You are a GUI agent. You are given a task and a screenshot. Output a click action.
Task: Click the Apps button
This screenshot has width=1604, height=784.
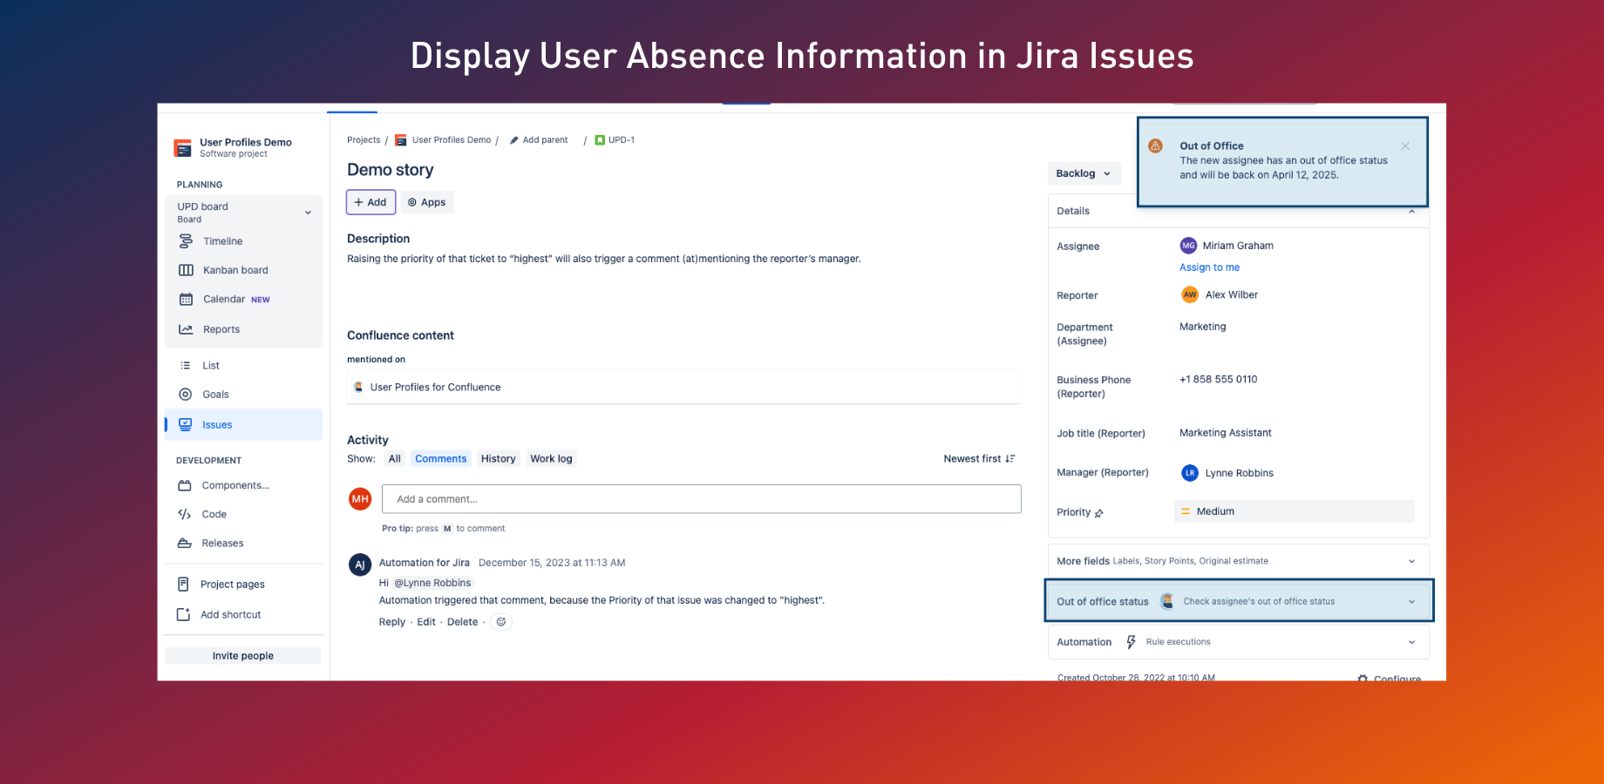[x=427, y=202]
